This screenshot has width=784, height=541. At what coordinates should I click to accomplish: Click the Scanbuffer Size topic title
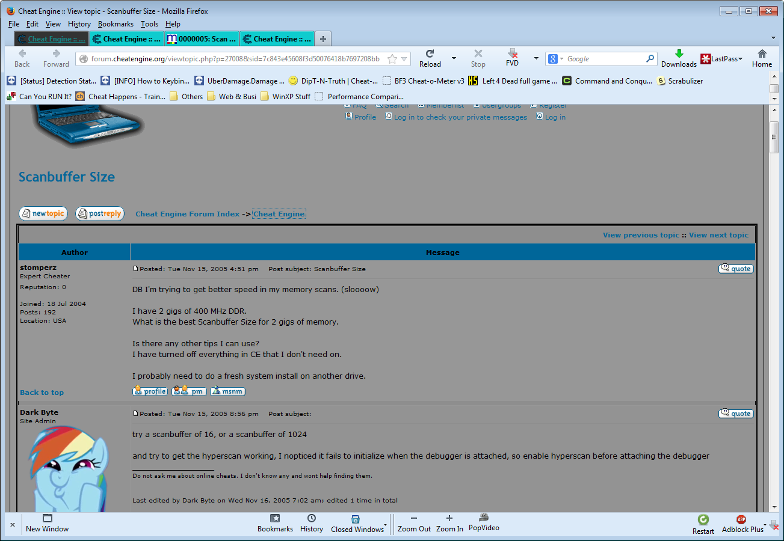pos(67,177)
